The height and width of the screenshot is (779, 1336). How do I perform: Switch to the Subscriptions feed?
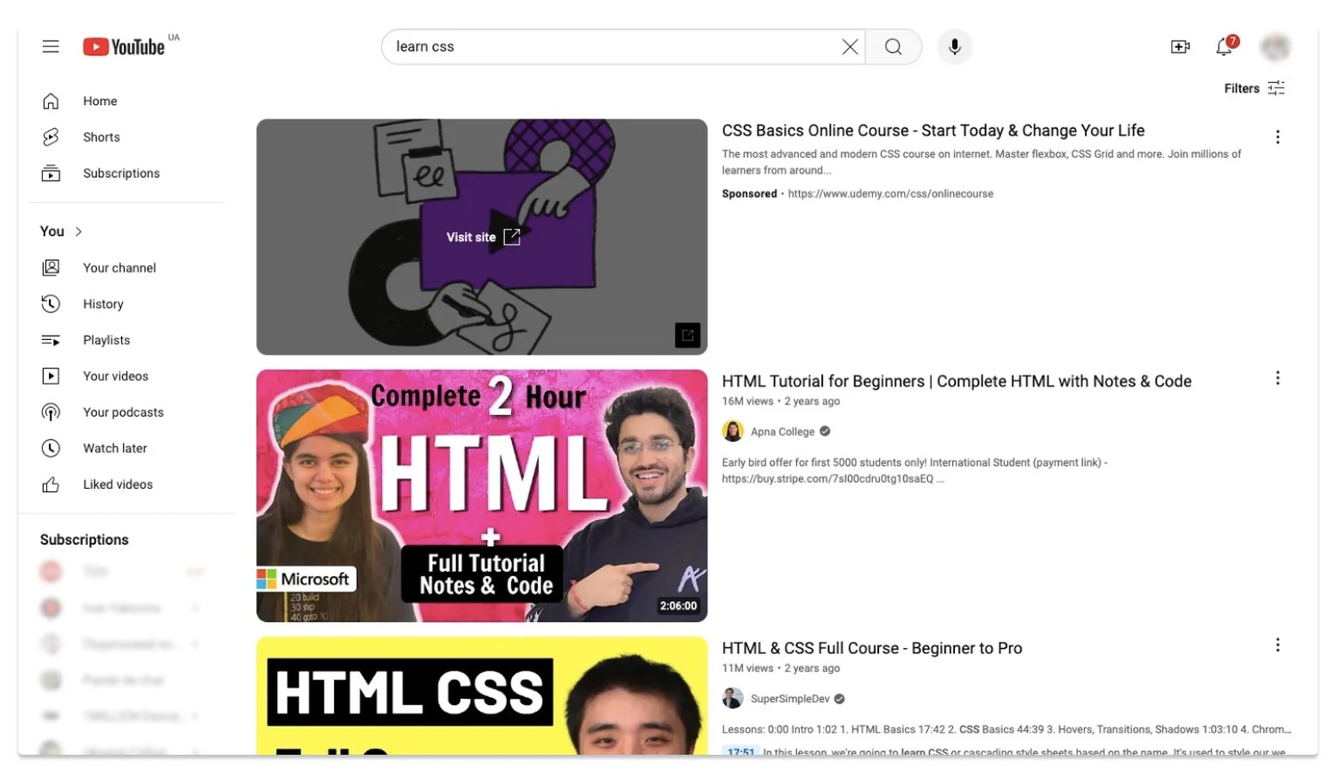click(121, 173)
